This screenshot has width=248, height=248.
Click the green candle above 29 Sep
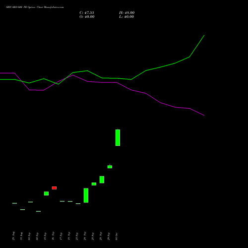(110, 167)
